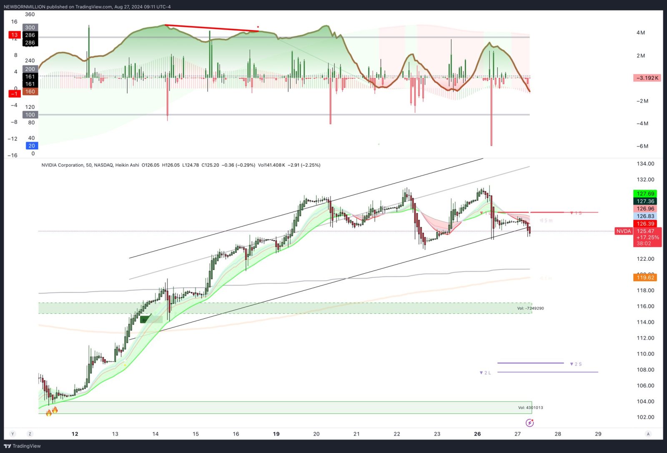Click the NVDA symbol tag on price line
667x453 pixels.
coord(623,231)
